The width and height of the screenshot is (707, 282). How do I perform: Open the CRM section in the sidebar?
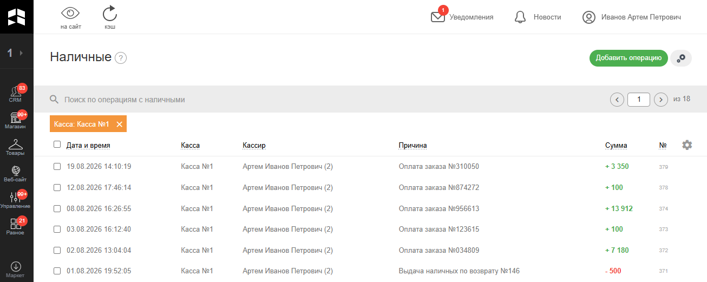[x=16, y=94]
